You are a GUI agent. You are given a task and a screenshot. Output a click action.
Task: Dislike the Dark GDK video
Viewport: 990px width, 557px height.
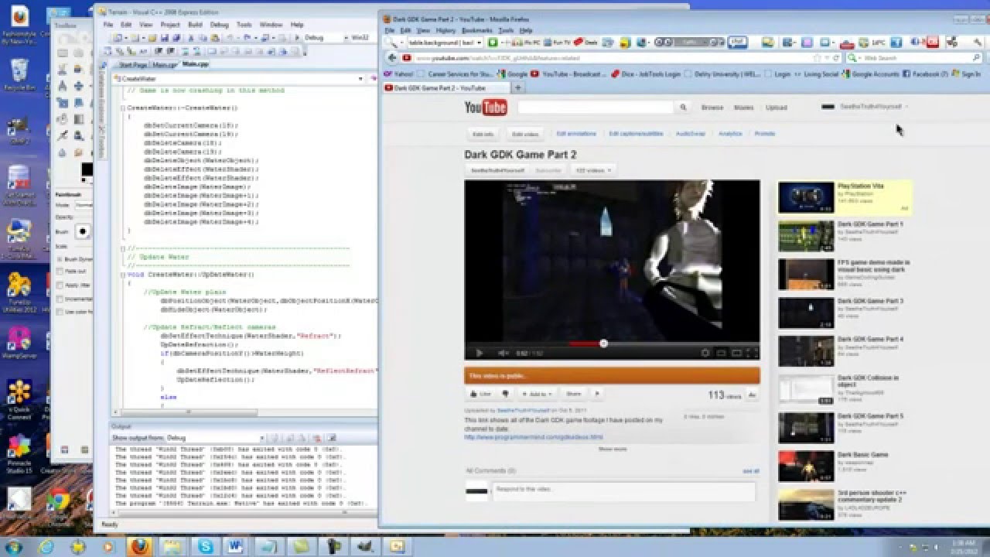click(x=506, y=394)
